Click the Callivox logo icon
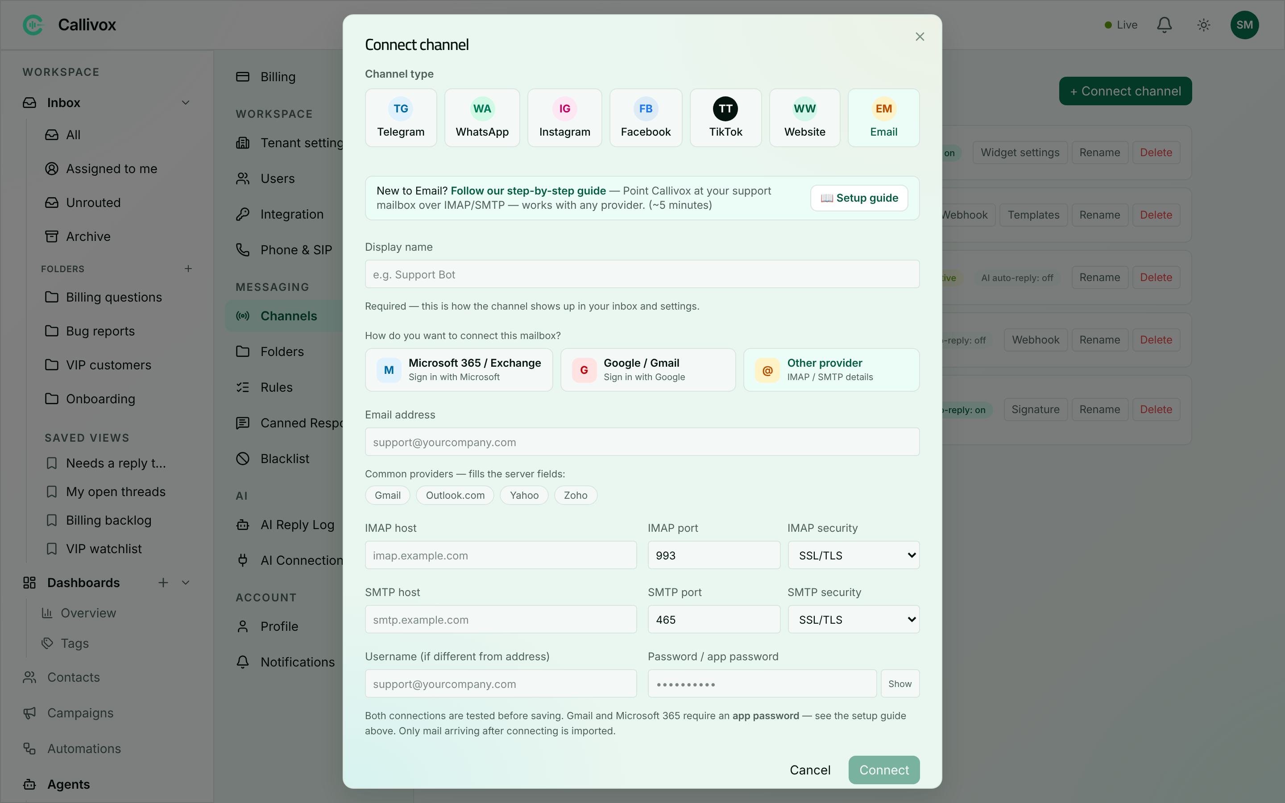 pos(33,25)
